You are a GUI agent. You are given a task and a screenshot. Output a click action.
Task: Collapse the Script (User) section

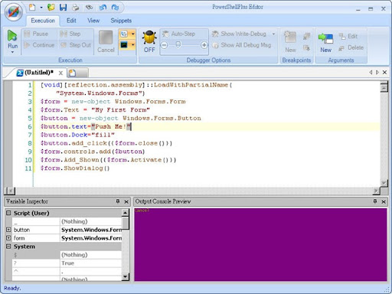click(x=8, y=213)
